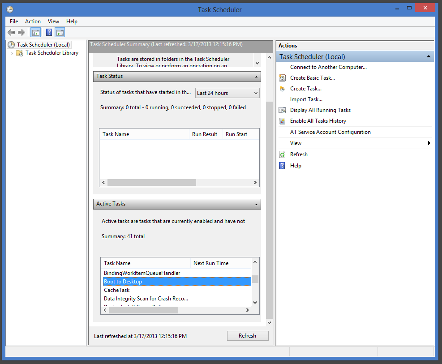Open the View menu in menu bar
The image size is (442, 364).
pos(53,21)
